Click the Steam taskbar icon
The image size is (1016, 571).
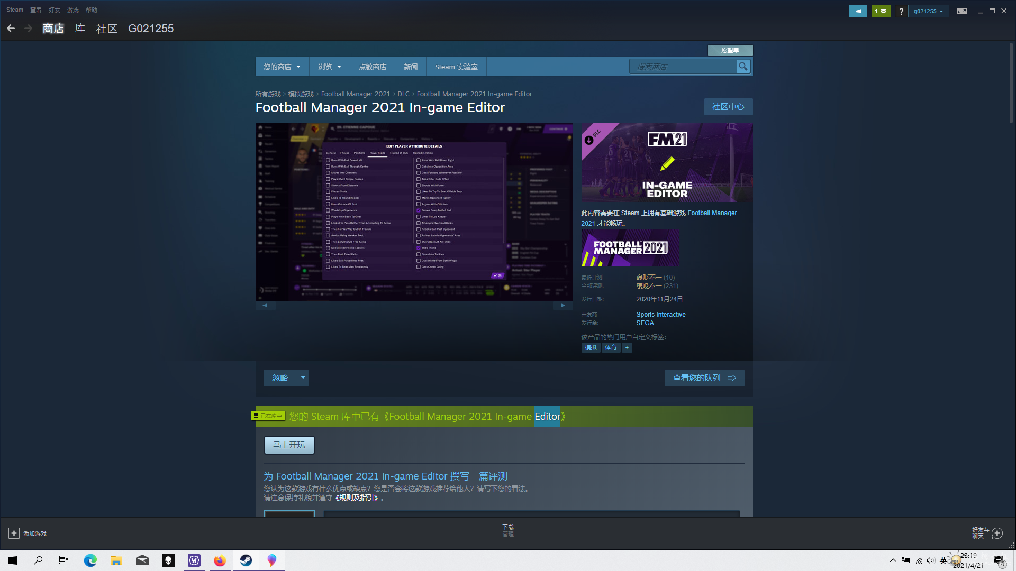click(246, 560)
